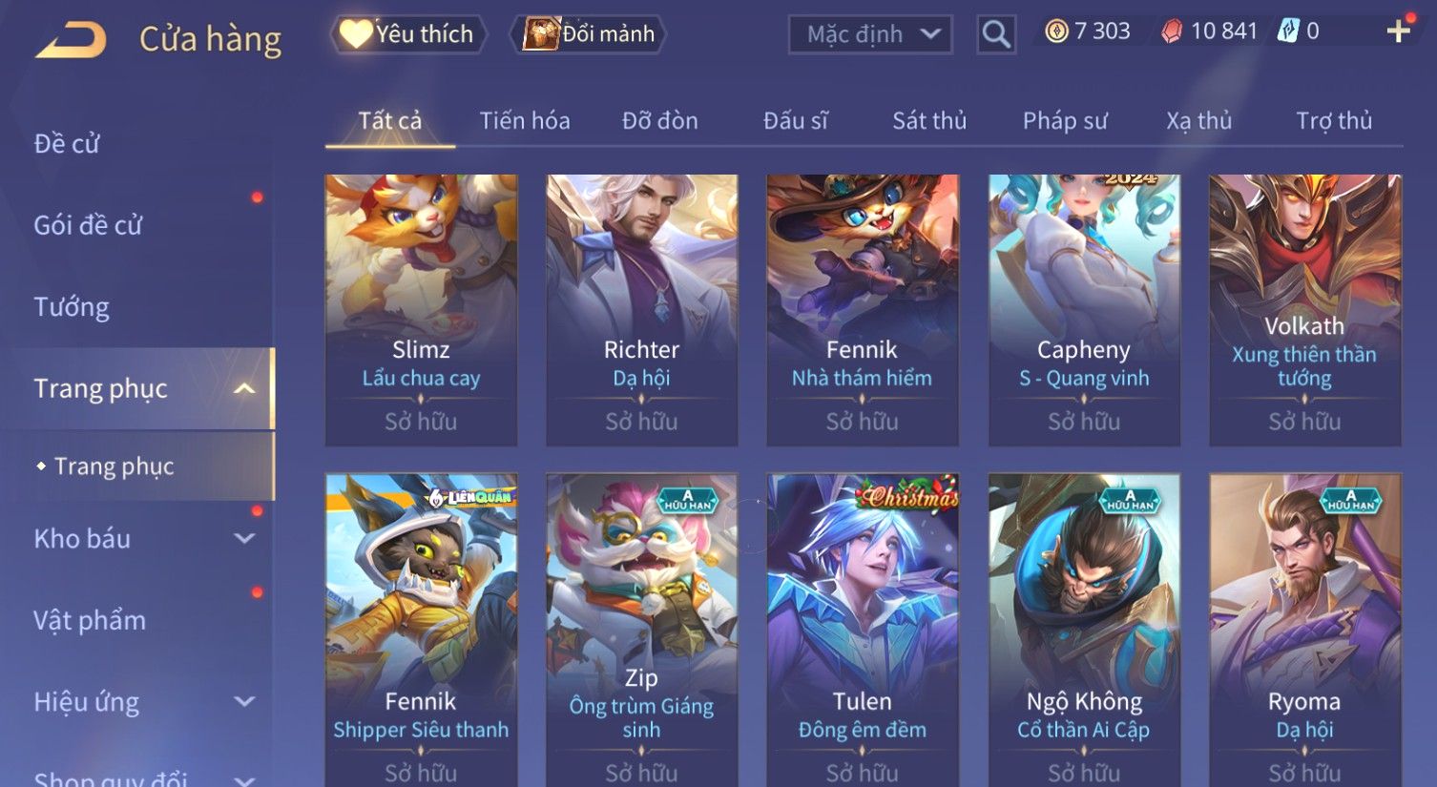Click the blue voucher currency icon
Screen dimensions: 1437x787
1288,31
